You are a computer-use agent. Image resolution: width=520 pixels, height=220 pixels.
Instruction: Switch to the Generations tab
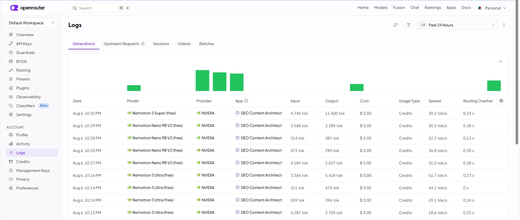click(84, 44)
